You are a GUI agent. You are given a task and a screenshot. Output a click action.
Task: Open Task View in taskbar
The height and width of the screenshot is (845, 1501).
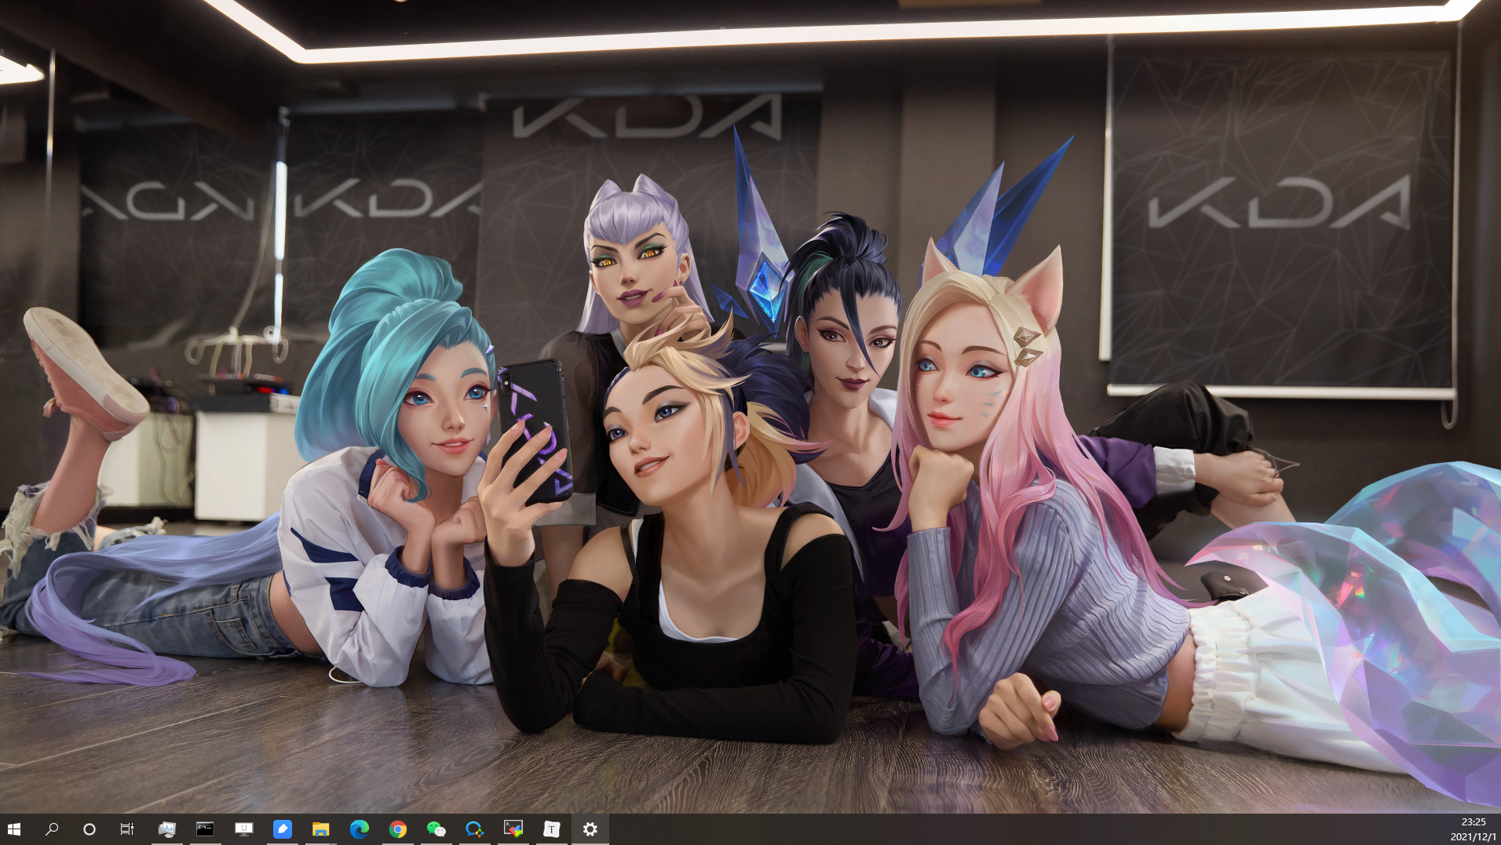point(127,829)
